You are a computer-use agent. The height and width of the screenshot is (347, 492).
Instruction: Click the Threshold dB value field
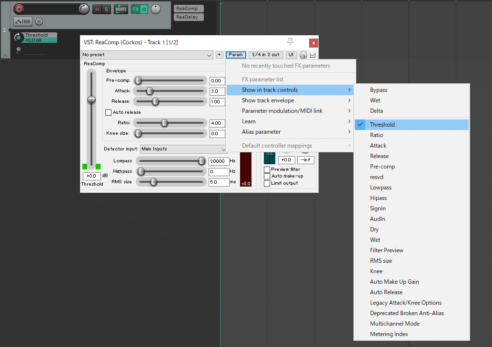91,176
